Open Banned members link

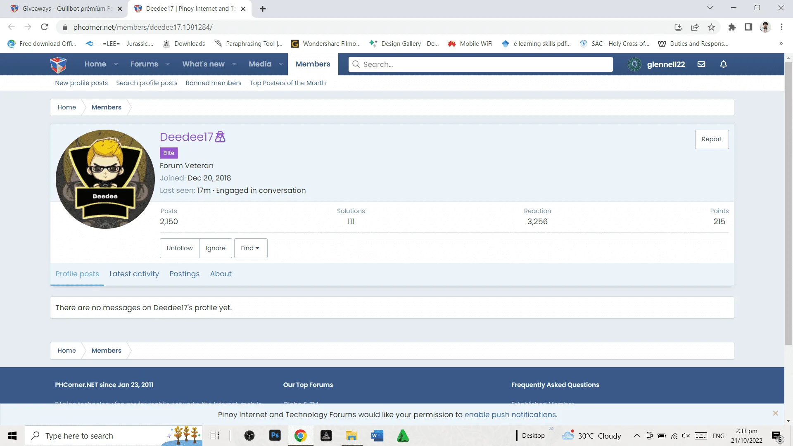click(214, 83)
